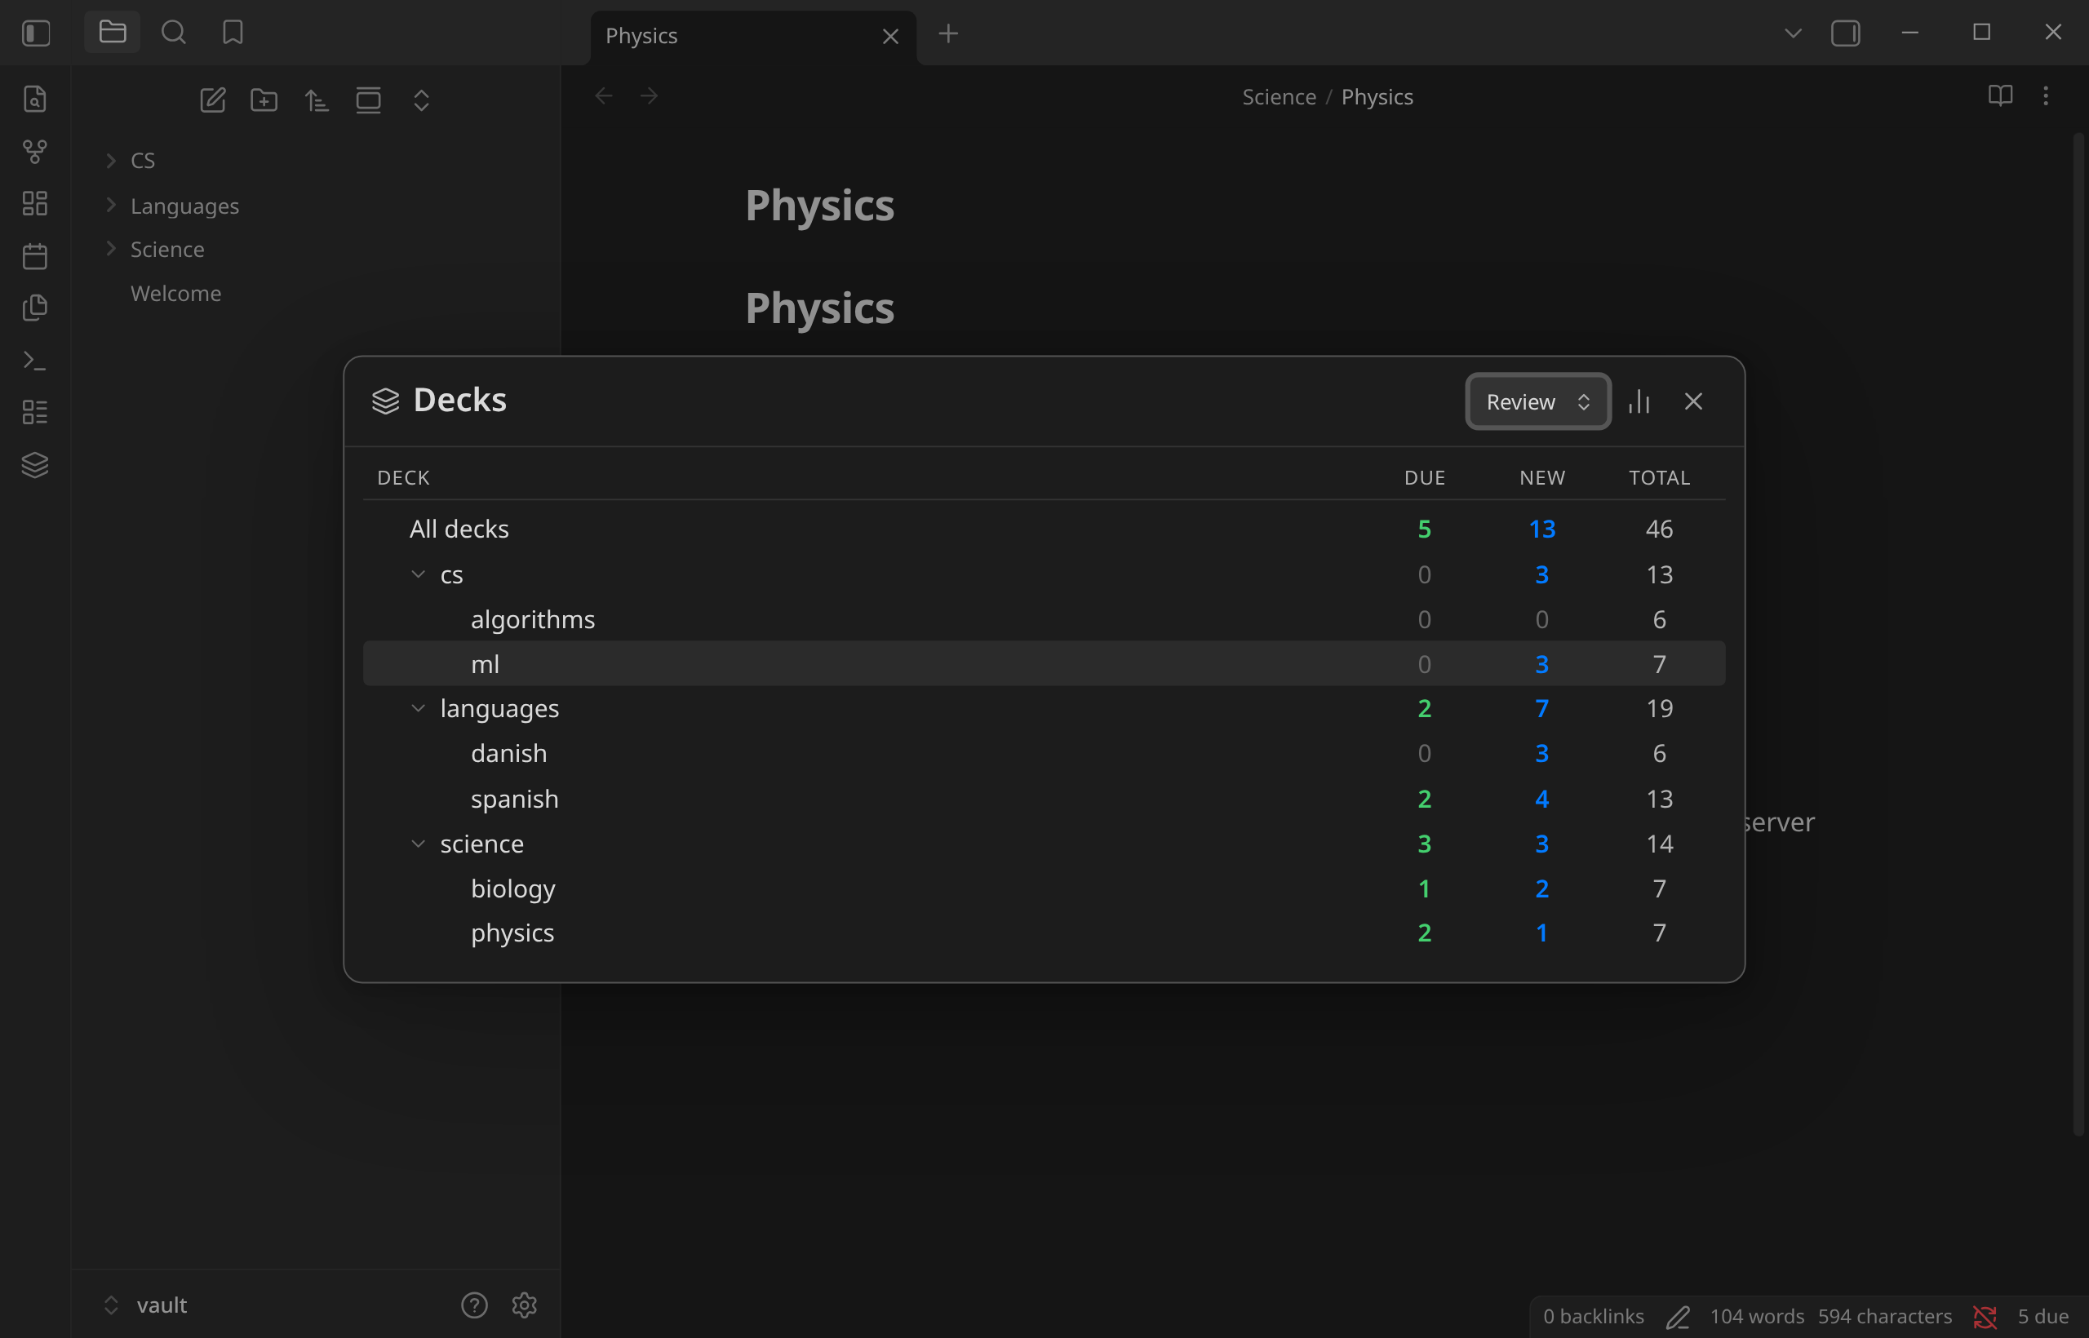Open the Welcome note
This screenshot has height=1338, width=2089.
click(x=175, y=294)
